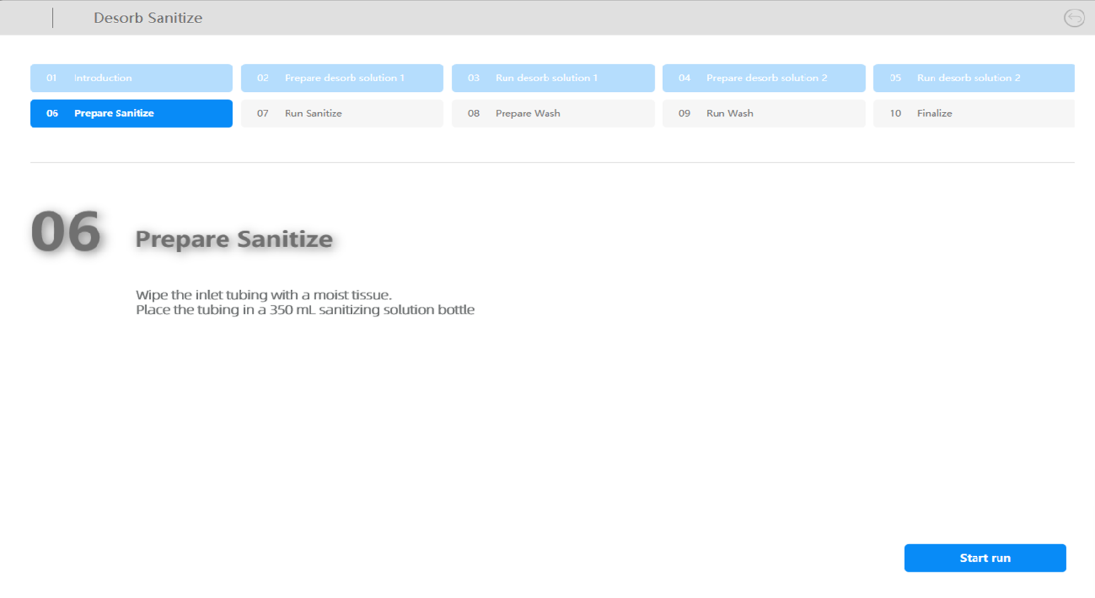The width and height of the screenshot is (1095, 598).
Task: Click the Prepare Sanitize heading text
Action: point(234,239)
